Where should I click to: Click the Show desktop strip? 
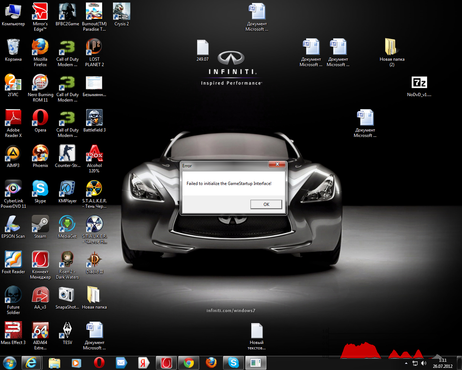tap(459, 363)
